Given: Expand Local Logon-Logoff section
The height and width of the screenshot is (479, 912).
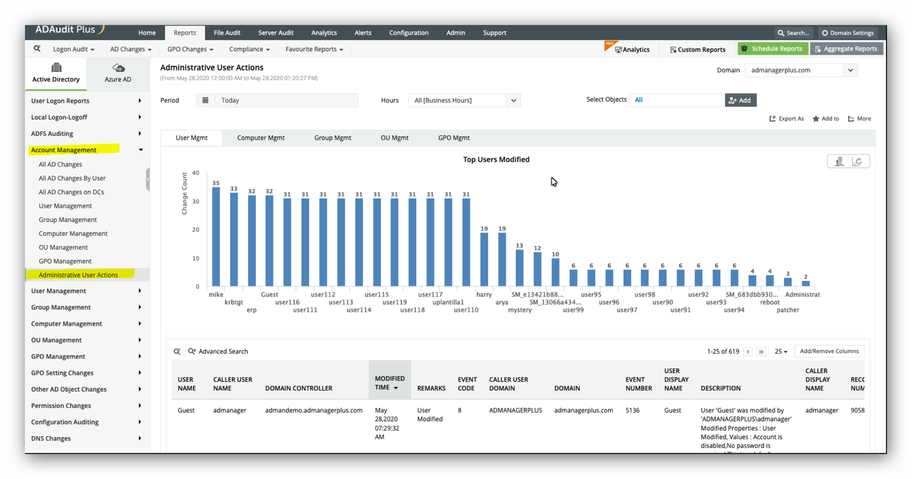Looking at the screenshot, I should (87, 117).
